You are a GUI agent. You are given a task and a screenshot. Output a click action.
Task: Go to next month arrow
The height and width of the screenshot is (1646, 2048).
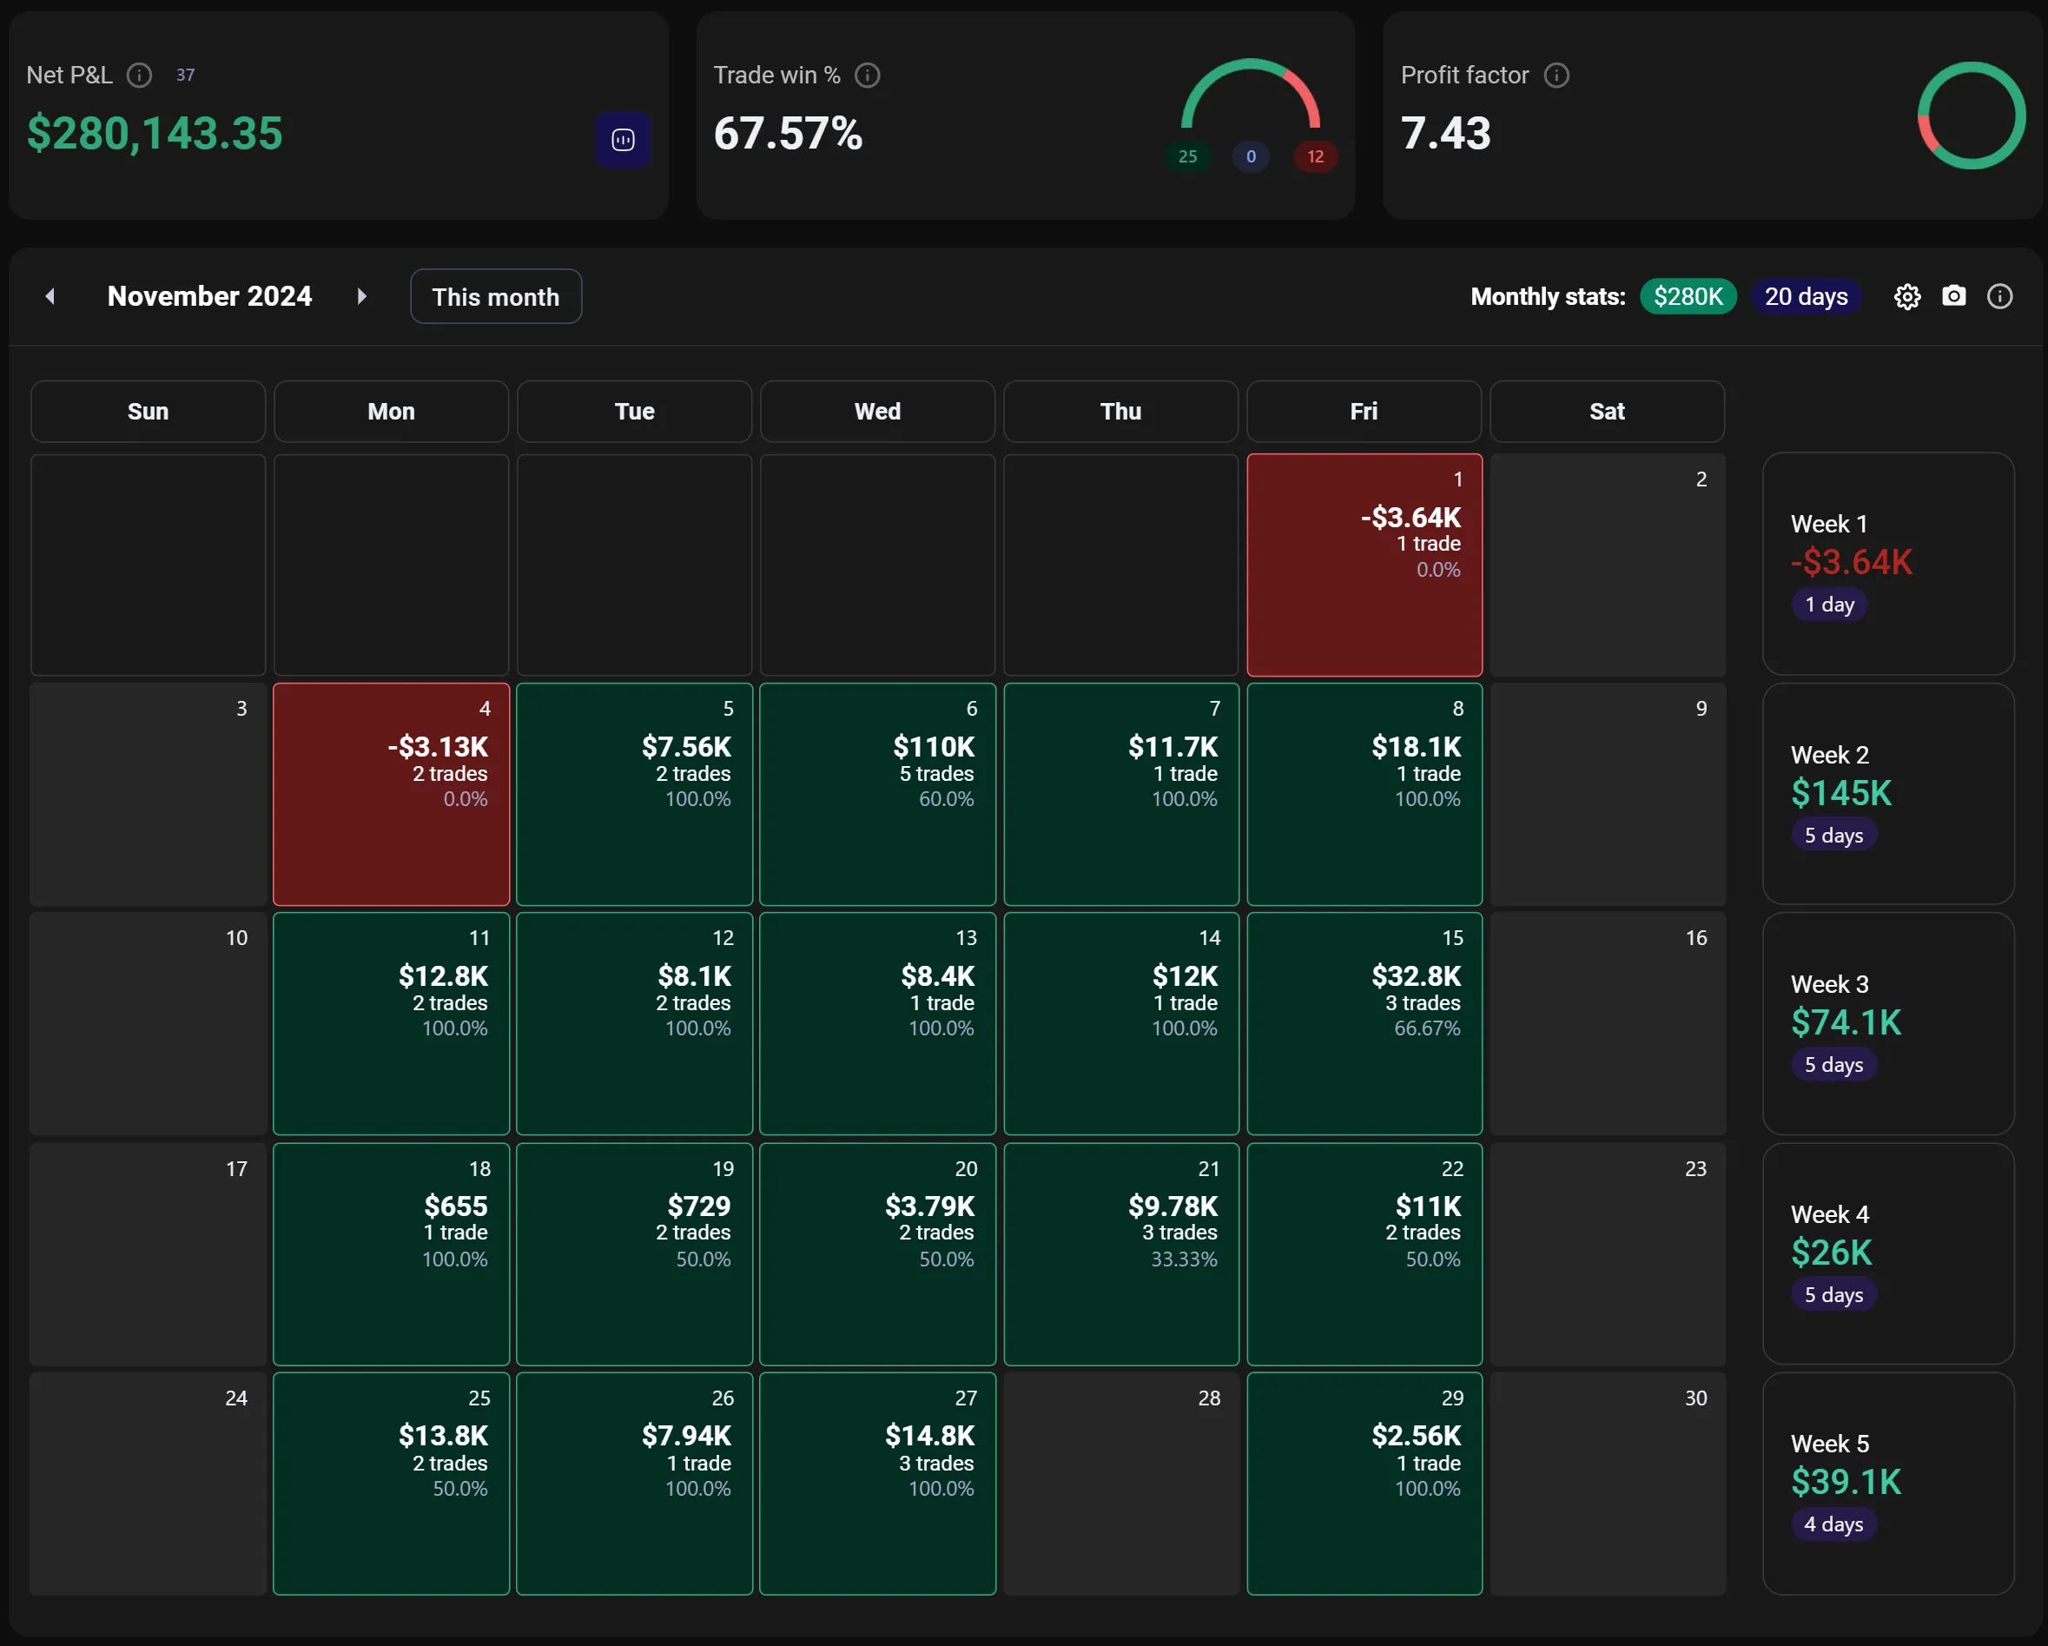362,296
